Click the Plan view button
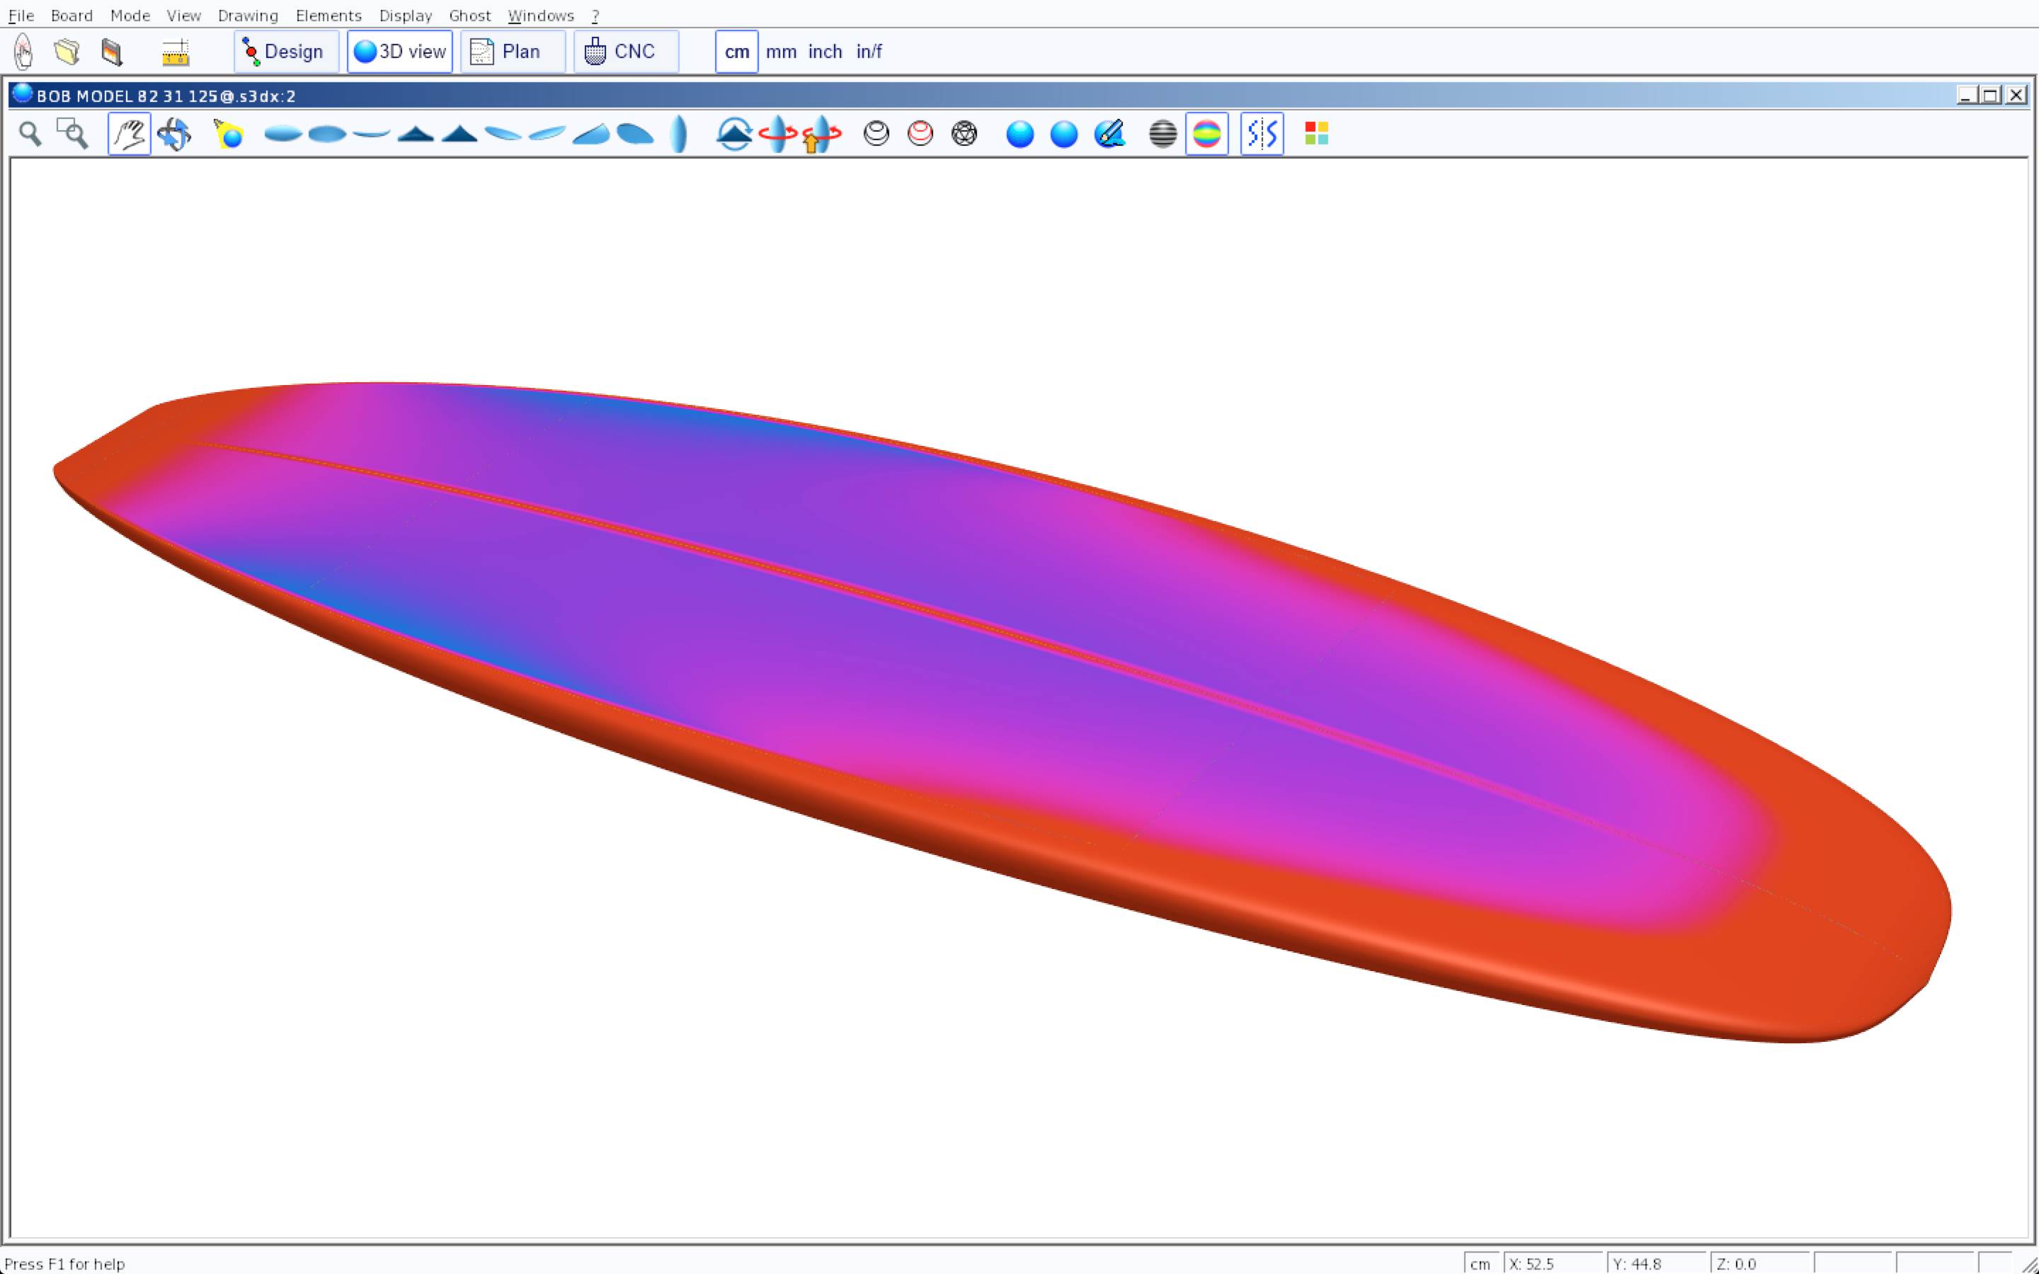The image size is (2039, 1274). [513, 52]
